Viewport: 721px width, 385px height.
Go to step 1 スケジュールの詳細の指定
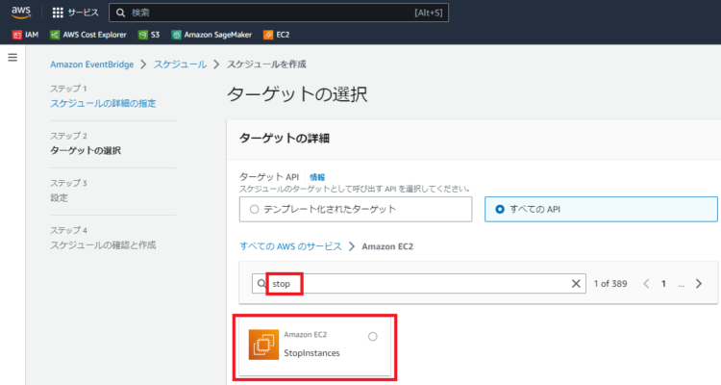(103, 103)
